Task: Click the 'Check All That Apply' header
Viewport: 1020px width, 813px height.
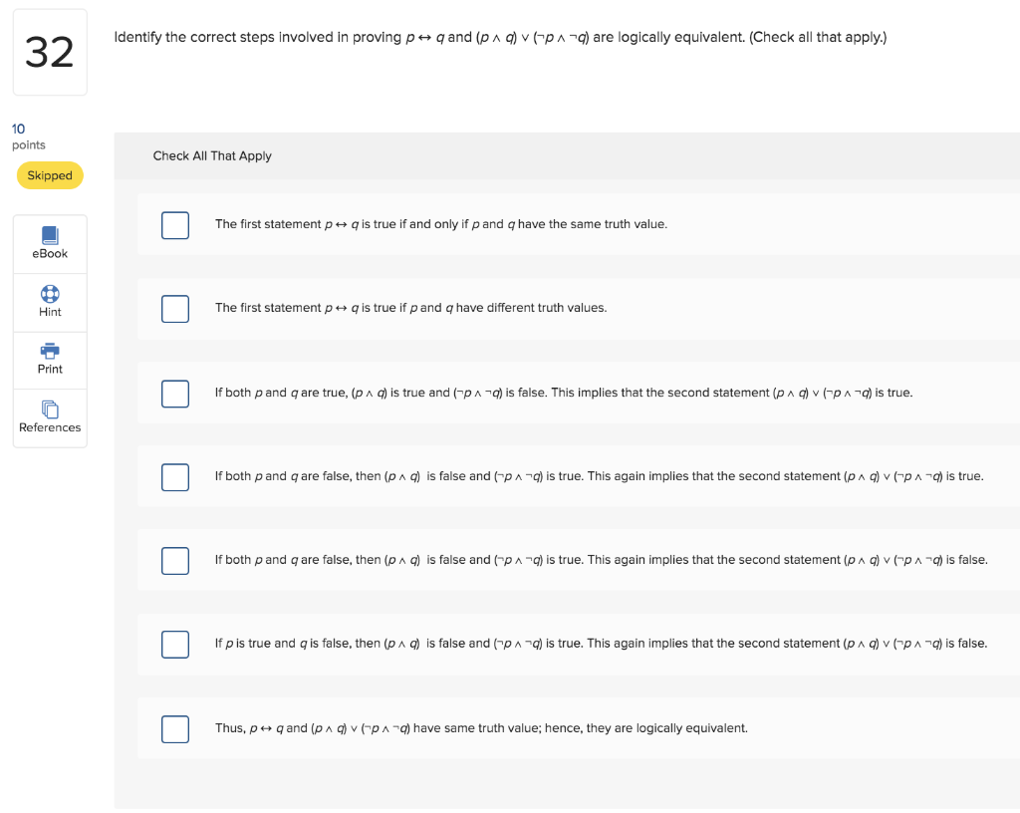Action: click(212, 155)
